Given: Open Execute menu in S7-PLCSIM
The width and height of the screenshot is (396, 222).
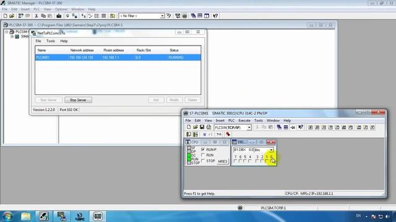Looking at the screenshot, I should [244, 121].
